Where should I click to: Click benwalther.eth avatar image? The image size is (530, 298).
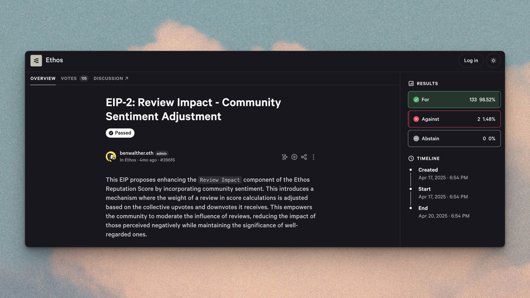(x=111, y=156)
